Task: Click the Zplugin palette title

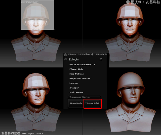Action: [74, 59]
